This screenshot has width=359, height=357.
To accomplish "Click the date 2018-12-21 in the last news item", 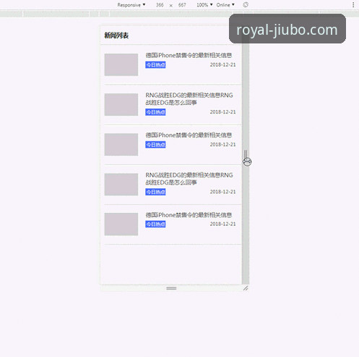I will [222, 224].
